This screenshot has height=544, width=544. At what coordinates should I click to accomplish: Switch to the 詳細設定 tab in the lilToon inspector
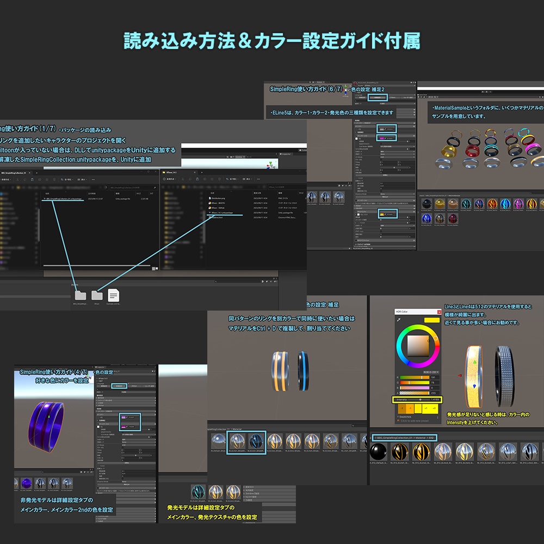click(x=119, y=386)
